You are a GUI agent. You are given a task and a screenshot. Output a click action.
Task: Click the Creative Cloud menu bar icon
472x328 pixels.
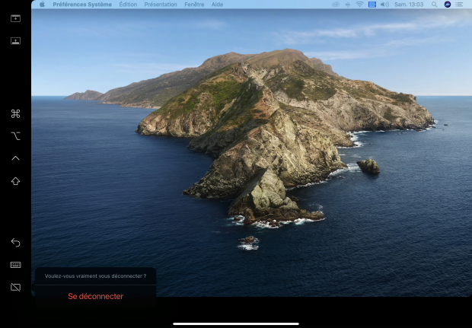click(335, 5)
